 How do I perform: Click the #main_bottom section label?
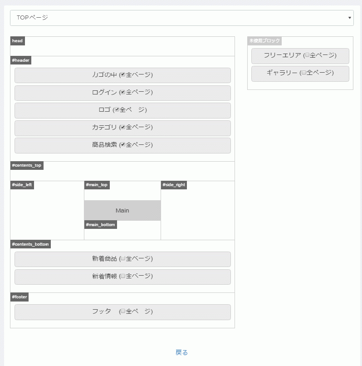[101, 225]
